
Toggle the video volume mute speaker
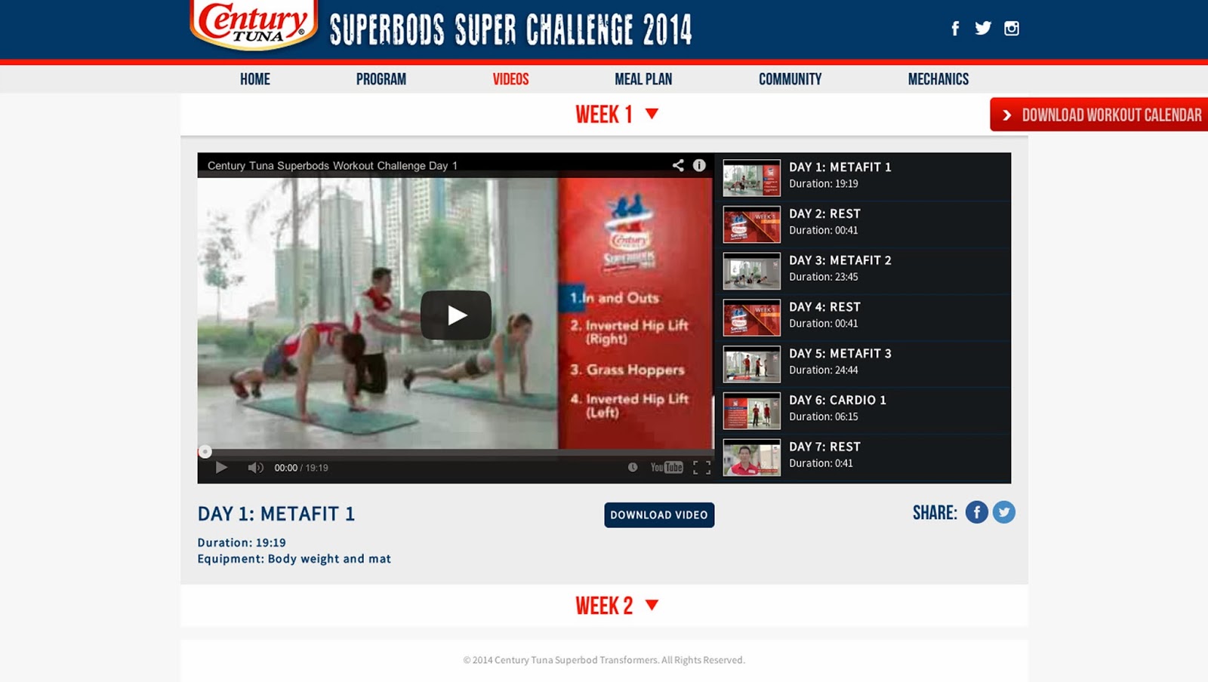(x=255, y=468)
